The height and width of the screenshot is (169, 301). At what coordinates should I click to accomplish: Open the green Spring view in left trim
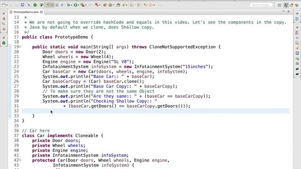(4, 43)
